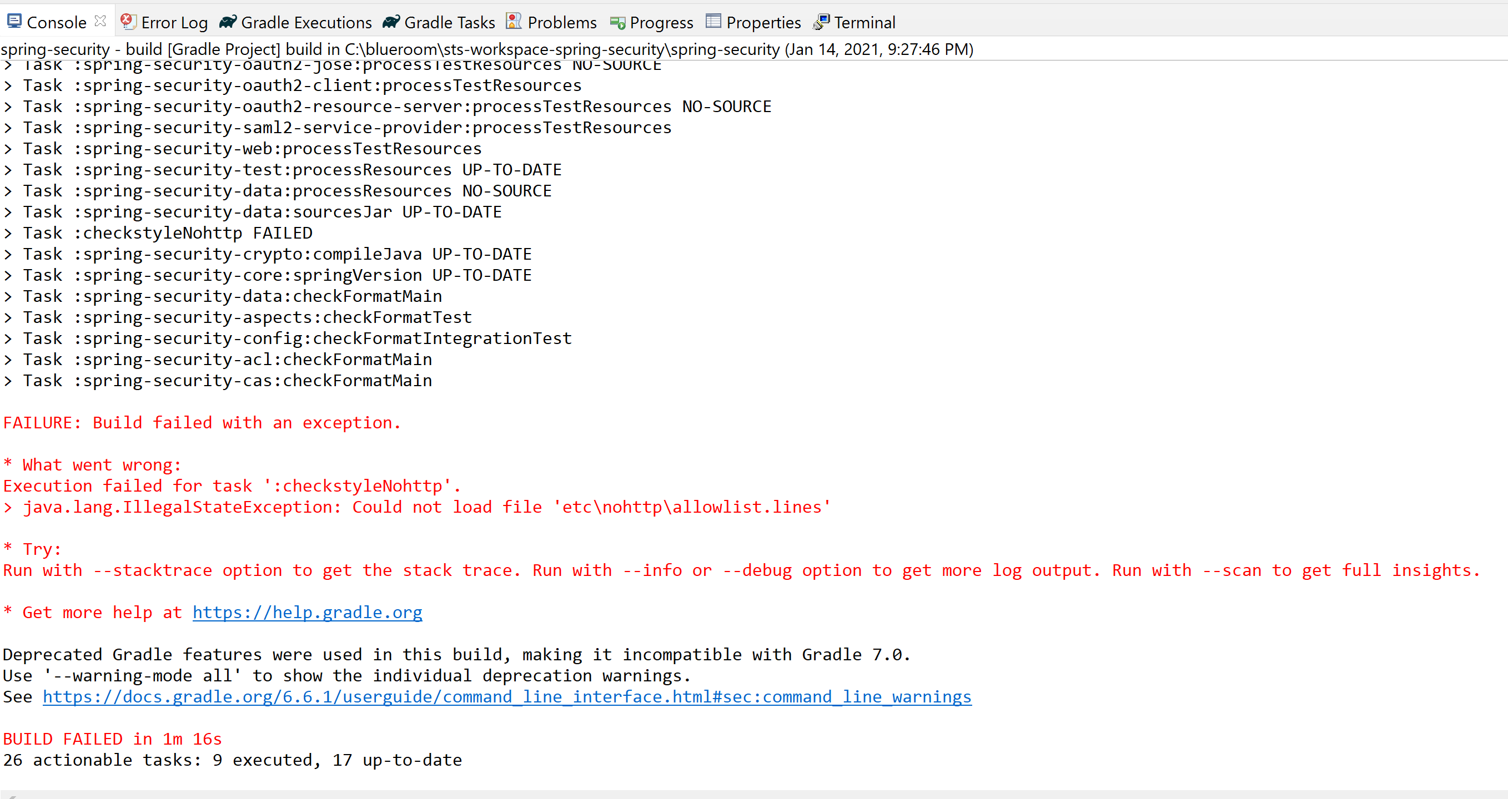The image size is (1508, 799).
Task: Close the Console tab
Action: (100, 21)
